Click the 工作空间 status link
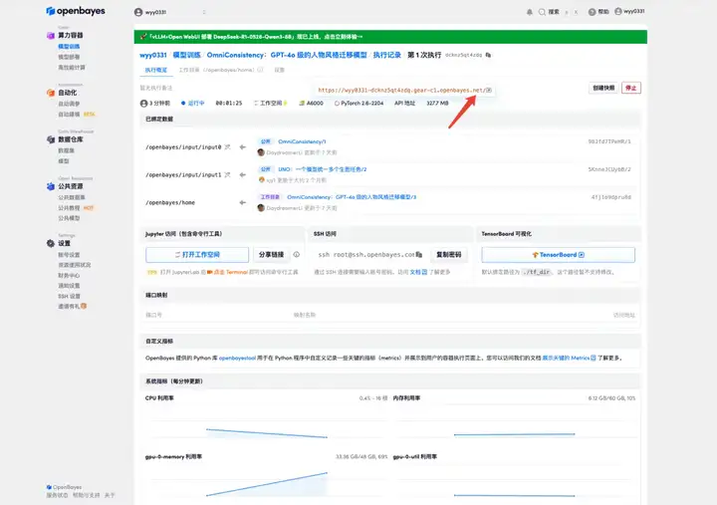The height and width of the screenshot is (505, 717). 270,104
